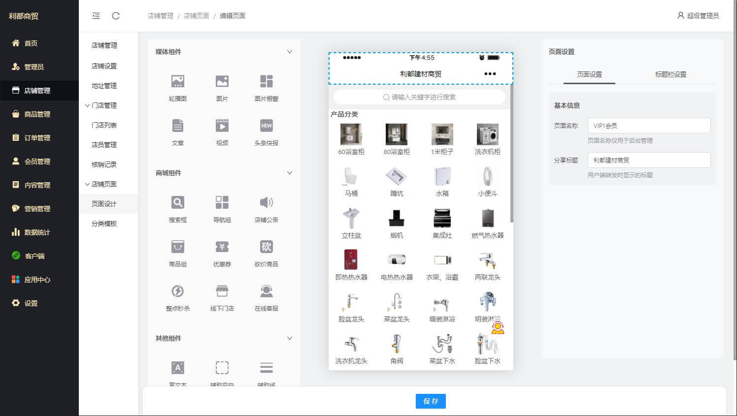The width and height of the screenshot is (737, 416).
Task: Collapse the 媒体组件 section
Action: 290,52
